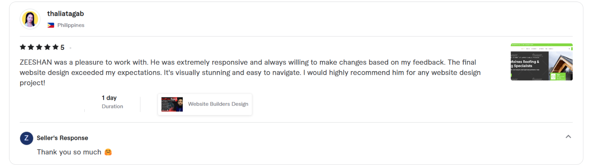Open the roofing website delivery thumbnail
The width and height of the screenshot is (591, 165).
(x=541, y=62)
